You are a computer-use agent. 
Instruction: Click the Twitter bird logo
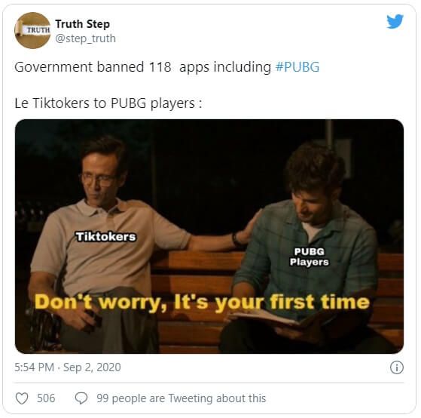click(395, 21)
